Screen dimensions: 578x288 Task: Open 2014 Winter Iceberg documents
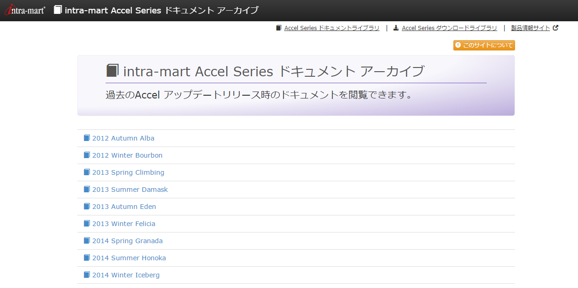click(x=126, y=275)
